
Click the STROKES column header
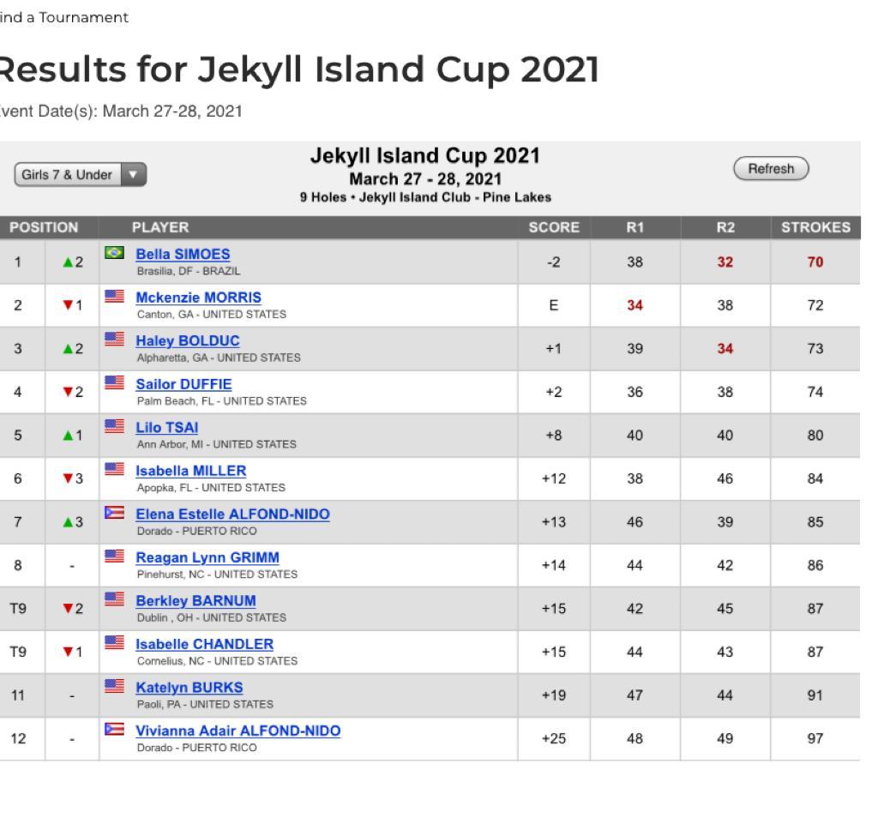pos(816,227)
